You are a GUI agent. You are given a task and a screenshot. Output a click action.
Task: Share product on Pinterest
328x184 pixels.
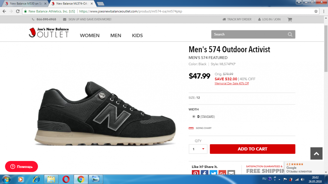[196, 173]
